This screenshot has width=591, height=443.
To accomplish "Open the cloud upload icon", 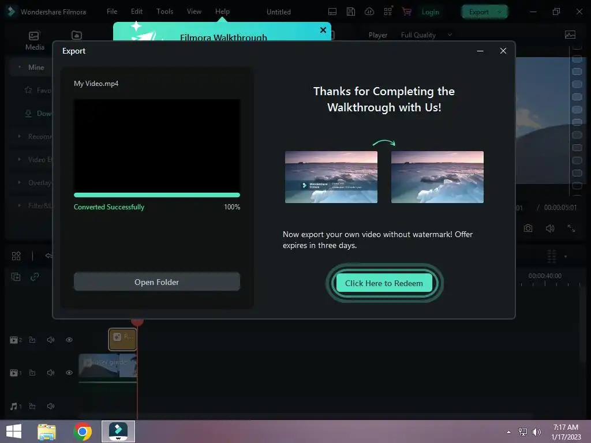I will pos(369,12).
